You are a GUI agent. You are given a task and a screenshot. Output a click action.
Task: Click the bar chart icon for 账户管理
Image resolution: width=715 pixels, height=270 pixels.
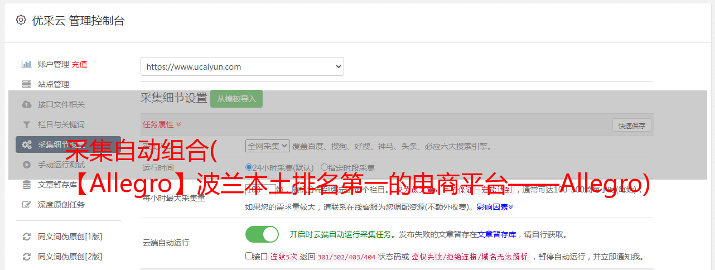[26, 64]
